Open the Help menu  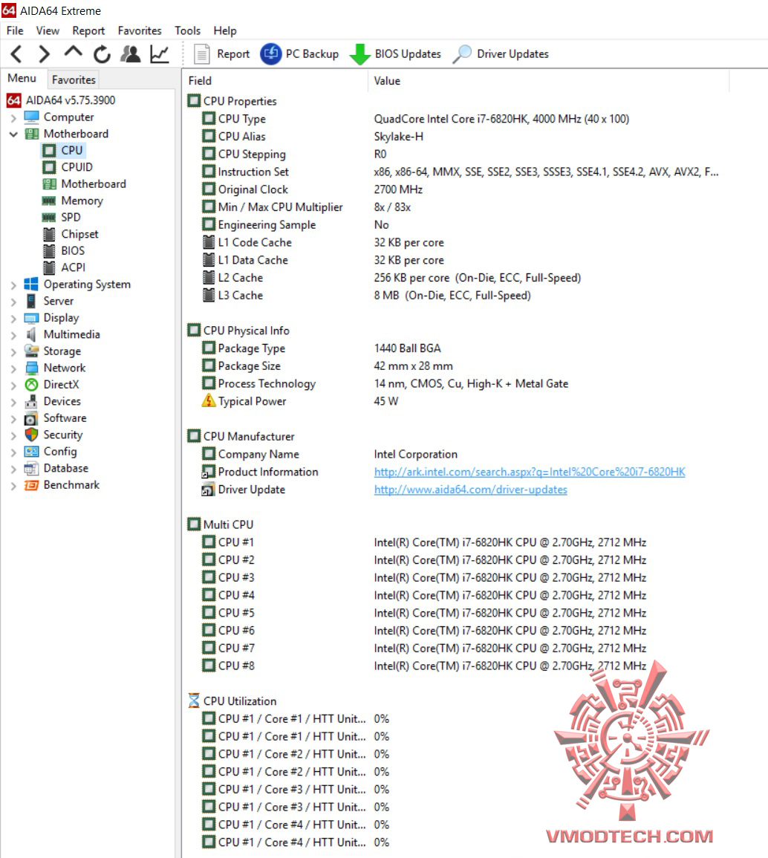[x=225, y=30]
